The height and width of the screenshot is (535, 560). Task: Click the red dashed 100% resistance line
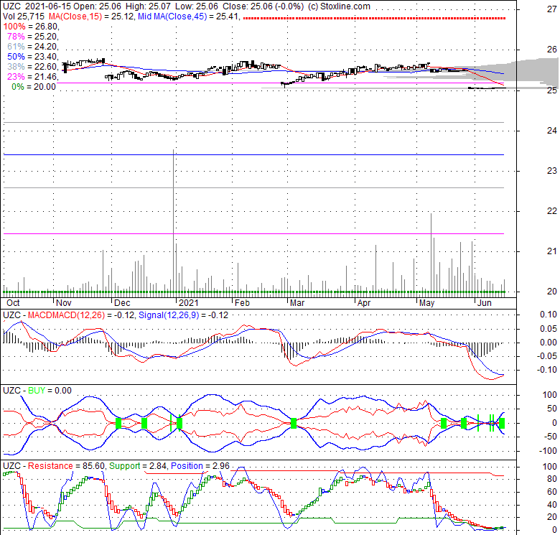tap(374, 18)
